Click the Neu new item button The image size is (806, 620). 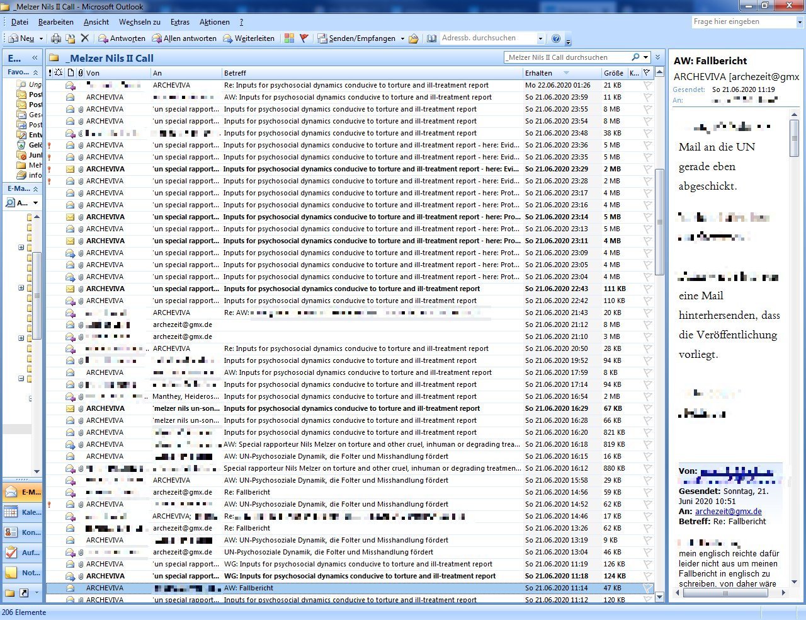pos(21,38)
